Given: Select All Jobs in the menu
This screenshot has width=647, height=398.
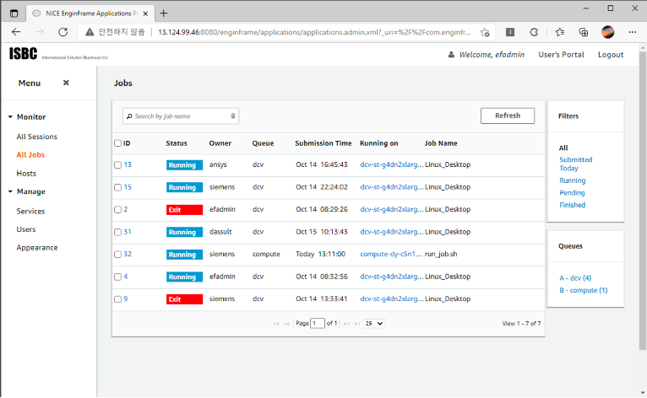Looking at the screenshot, I should [30, 155].
